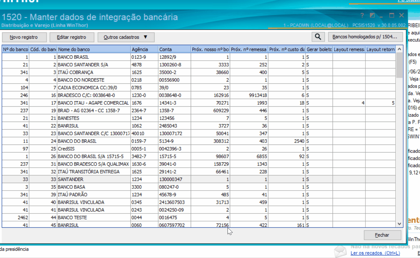Click account cell 2485043
This screenshot has height=258, width=420.
tap(175, 126)
